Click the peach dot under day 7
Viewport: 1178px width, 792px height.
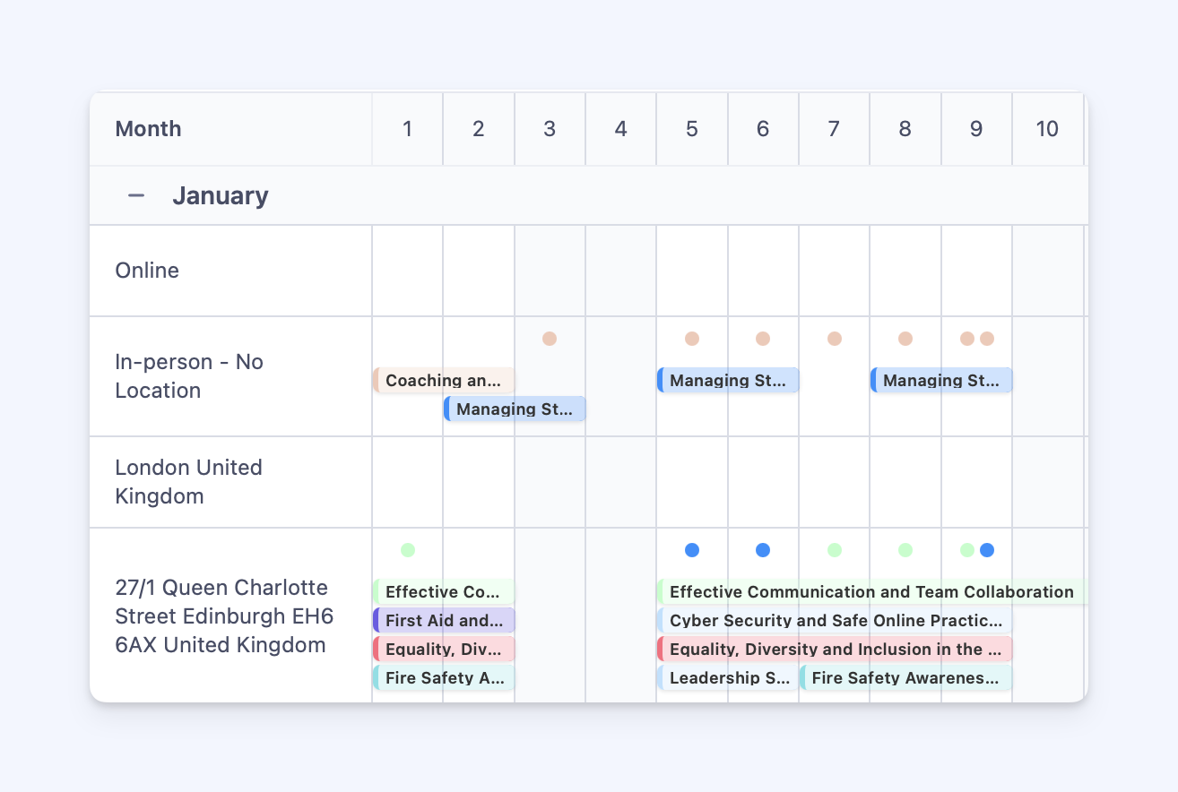click(x=835, y=339)
